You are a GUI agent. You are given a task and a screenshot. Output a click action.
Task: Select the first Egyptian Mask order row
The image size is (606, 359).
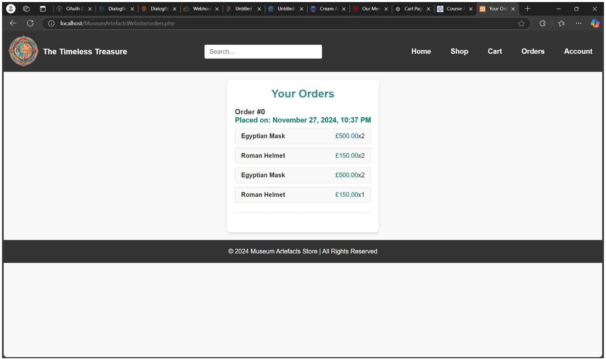(302, 136)
